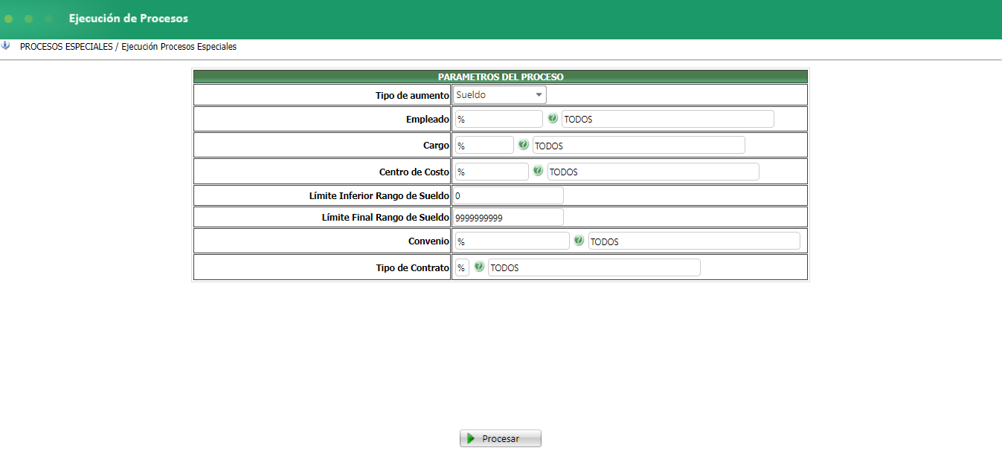Viewport: 1002px width, 471px height.
Task: Focus the Convenio code field
Action: tap(512, 241)
